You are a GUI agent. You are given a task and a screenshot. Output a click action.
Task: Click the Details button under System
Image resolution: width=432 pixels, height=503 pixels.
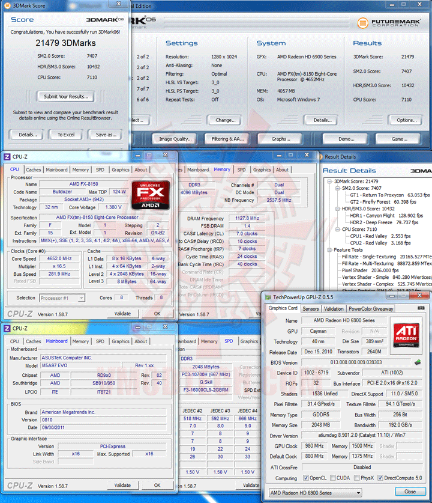pos(322,120)
